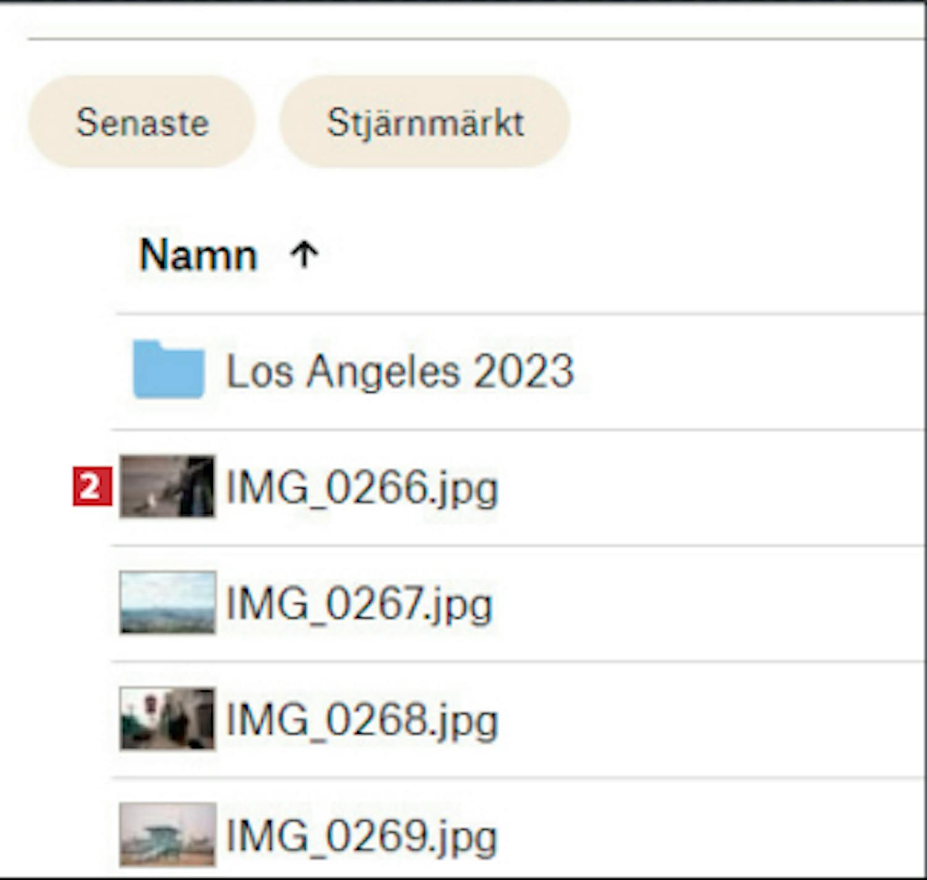
Task: Open the IMG_0266.jpg thumbnail preview
Action: coord(167,486)
